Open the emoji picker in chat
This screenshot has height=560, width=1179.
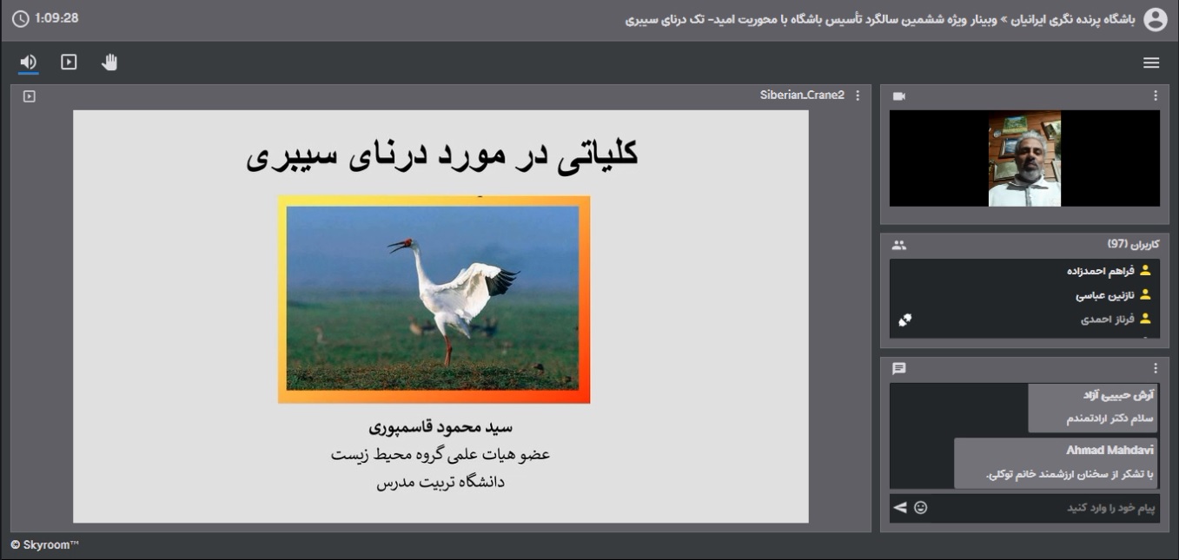pos(921,508)
